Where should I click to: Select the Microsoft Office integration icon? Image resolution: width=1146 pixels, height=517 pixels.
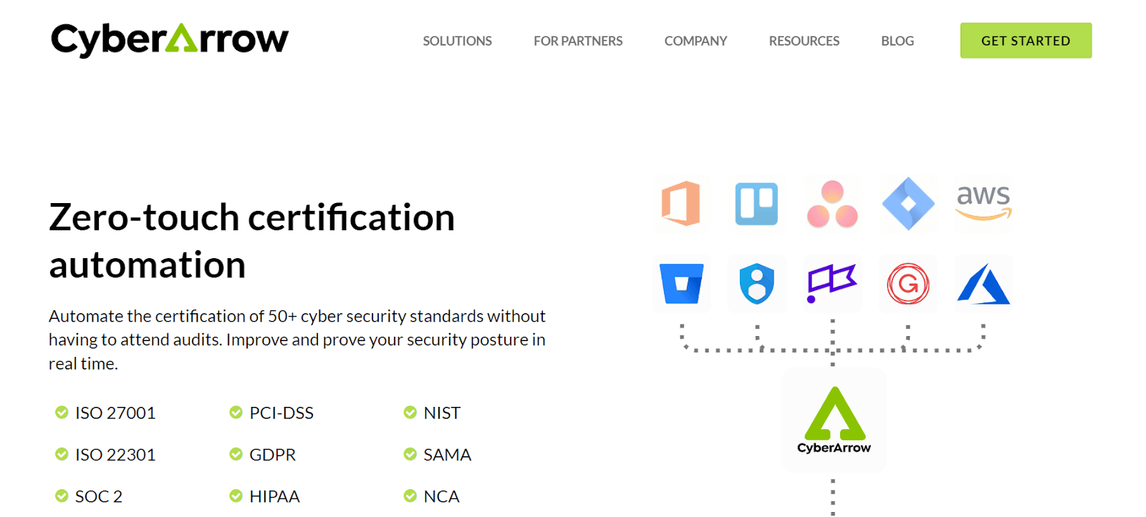tap(681, 204)
